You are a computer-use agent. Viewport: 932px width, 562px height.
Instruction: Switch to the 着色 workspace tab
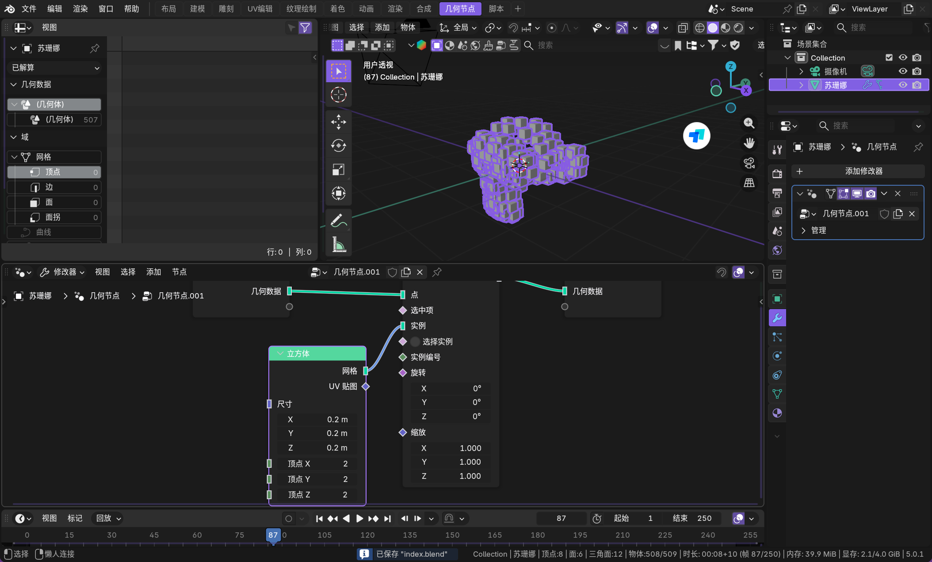coord(337,9)
